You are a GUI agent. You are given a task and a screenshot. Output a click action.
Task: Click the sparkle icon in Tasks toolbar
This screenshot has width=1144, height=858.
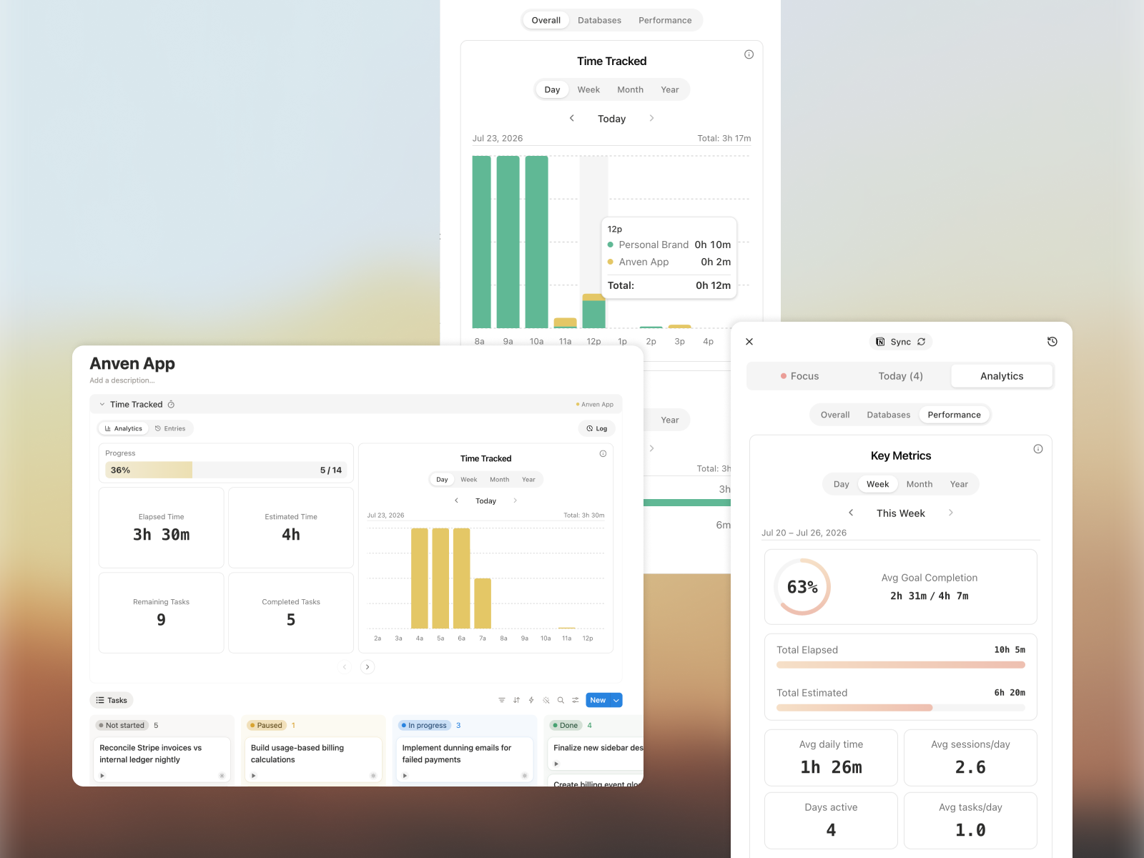coord(546,701)
